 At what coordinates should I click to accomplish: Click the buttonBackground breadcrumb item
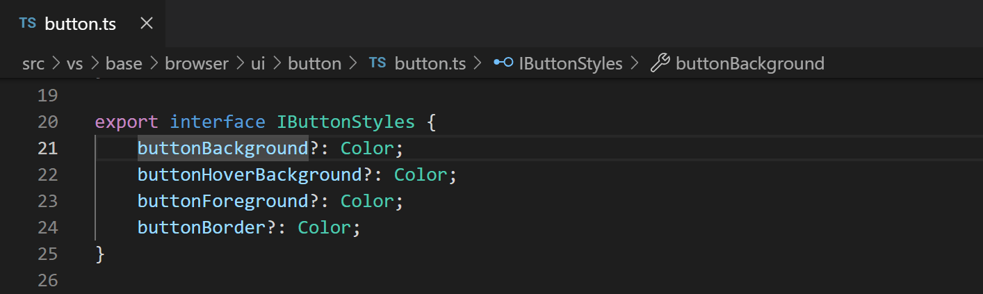(749, 64)
